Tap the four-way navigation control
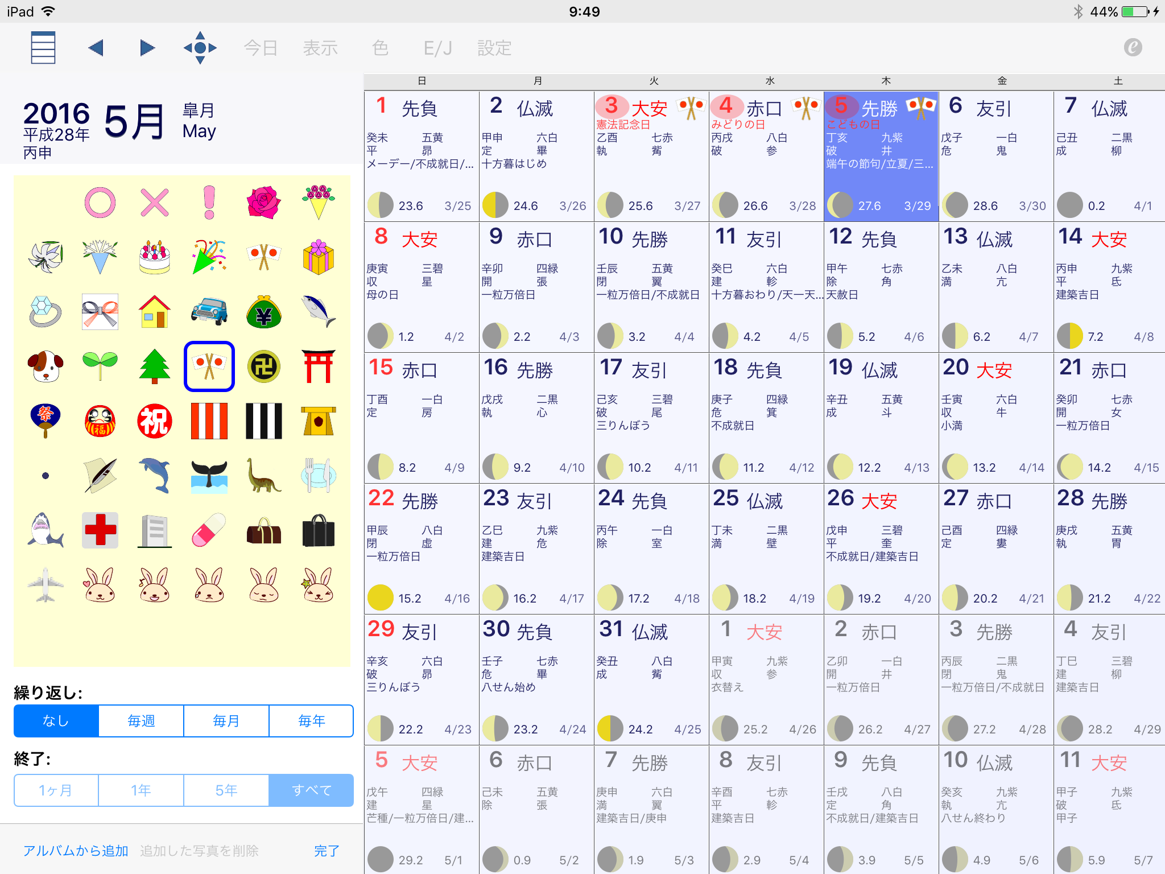Viewport: 1165px width, 874px height. coord(200,48)
